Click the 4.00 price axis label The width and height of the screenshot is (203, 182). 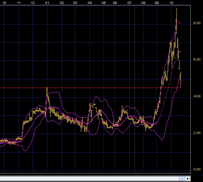pyautogui.click(x=197, y=96)
